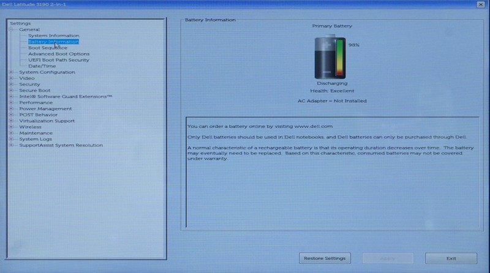Click the Battery Information group title
Viewport: 490px width, 273px height.
[210, 20]
